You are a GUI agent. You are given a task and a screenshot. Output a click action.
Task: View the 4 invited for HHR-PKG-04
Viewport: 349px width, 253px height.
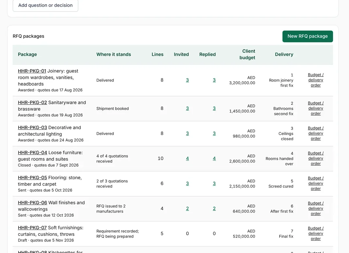pos(188,159)
